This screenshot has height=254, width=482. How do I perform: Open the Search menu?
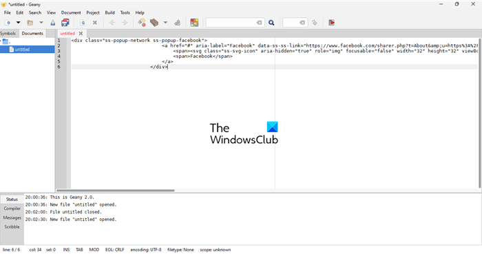(x=35, y=12)
